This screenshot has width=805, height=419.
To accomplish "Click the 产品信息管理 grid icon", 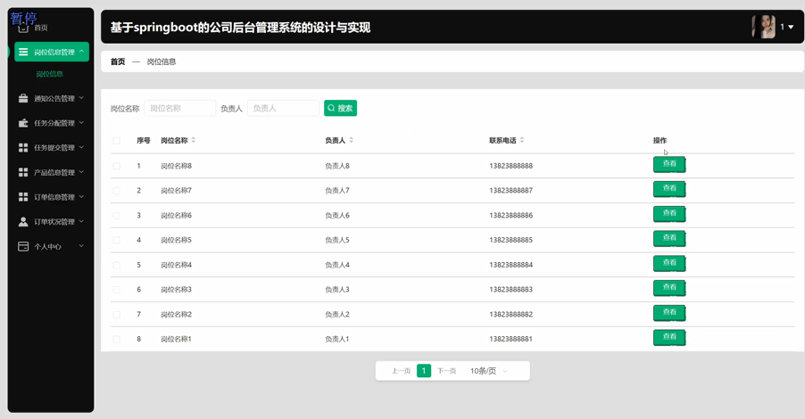I will [23, 172].
